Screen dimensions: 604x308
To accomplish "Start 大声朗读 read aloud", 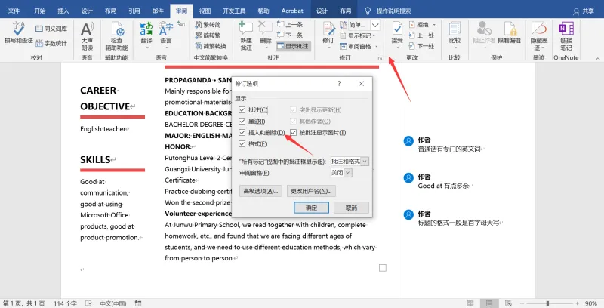I will pos(87,36).
